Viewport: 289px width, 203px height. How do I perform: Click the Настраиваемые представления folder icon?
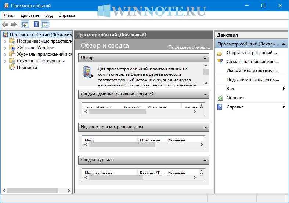(x=12, y=41)
